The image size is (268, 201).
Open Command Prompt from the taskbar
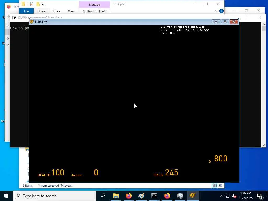(x=154, y=196)
